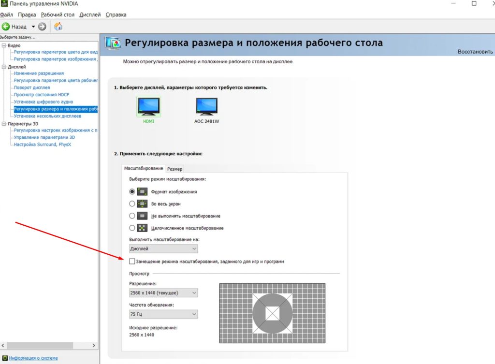Viewport: 495px width, 364px height.
Task: Open the resolution dropdown showing 2560 x 1440
Action: pyautogui.click(x=163, y=293)
